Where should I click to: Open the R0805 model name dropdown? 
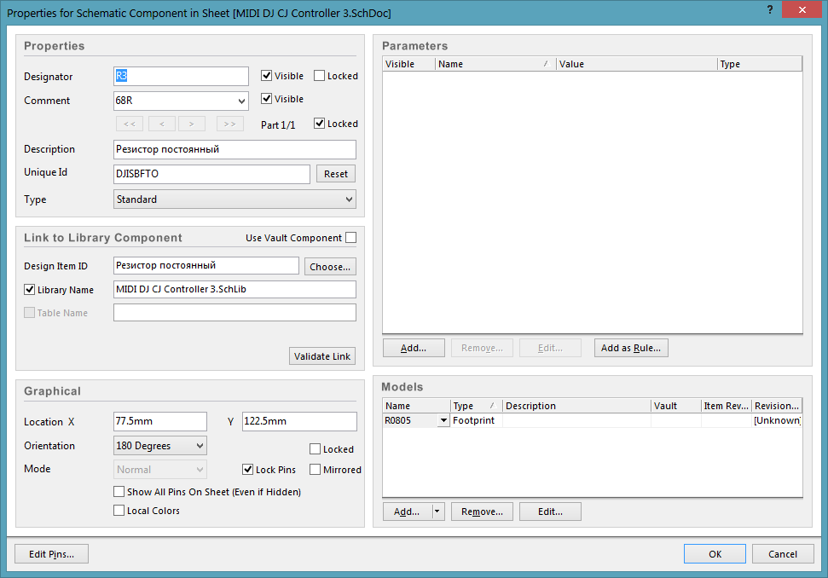click(443, 420)
